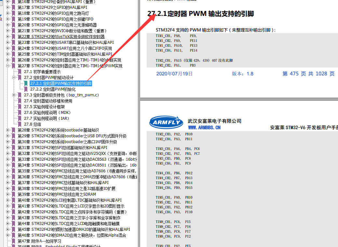Image resolution: width=338 pixels, height=247 pixels.
Task: Click the bookmark icon beside 第20章 无源蜂鸣器
Action: [13, 25]
